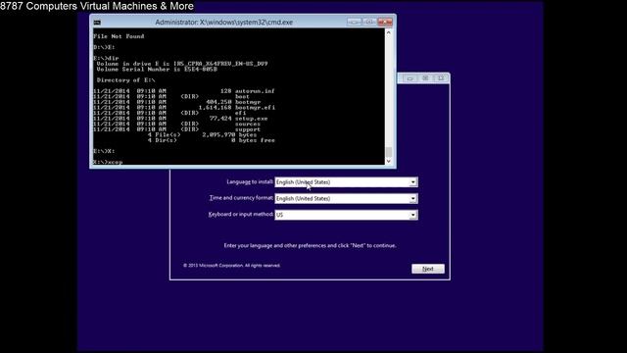This screenshot has height=353, width=627.
Task: Minimize the Windows Setup window
Action: (410, 78)
